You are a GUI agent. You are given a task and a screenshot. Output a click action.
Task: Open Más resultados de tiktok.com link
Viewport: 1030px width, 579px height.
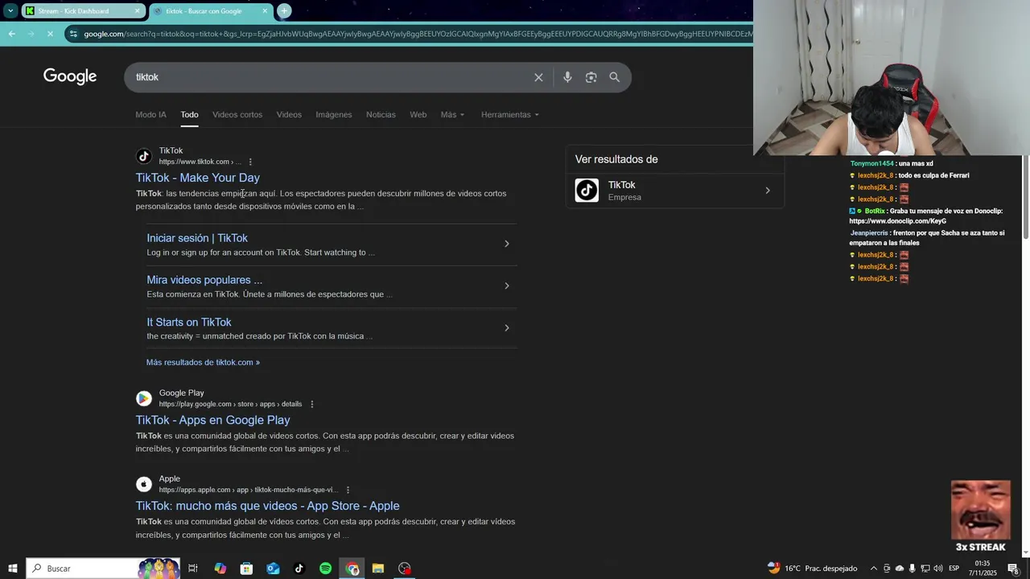pos(203,363)
